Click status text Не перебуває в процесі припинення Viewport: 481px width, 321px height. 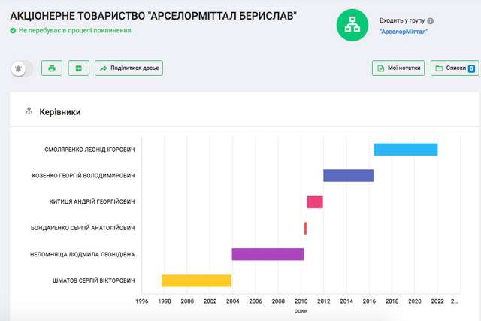pyautogui.click(x=75, y=30)
